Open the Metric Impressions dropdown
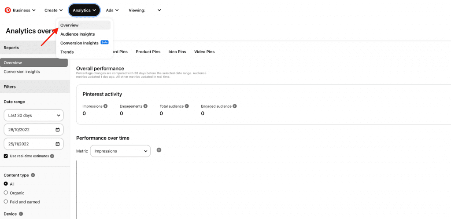451x219 pixels. [x=121, y=151]
